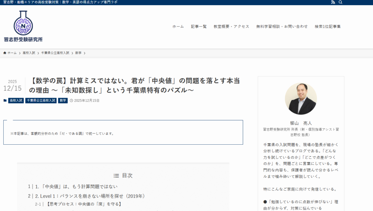Select the 千葉県公立高校入試 category tag
The image size is (373, 211).
coord(41,101)
